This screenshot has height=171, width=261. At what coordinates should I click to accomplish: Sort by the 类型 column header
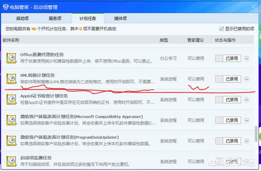[164, 40]
